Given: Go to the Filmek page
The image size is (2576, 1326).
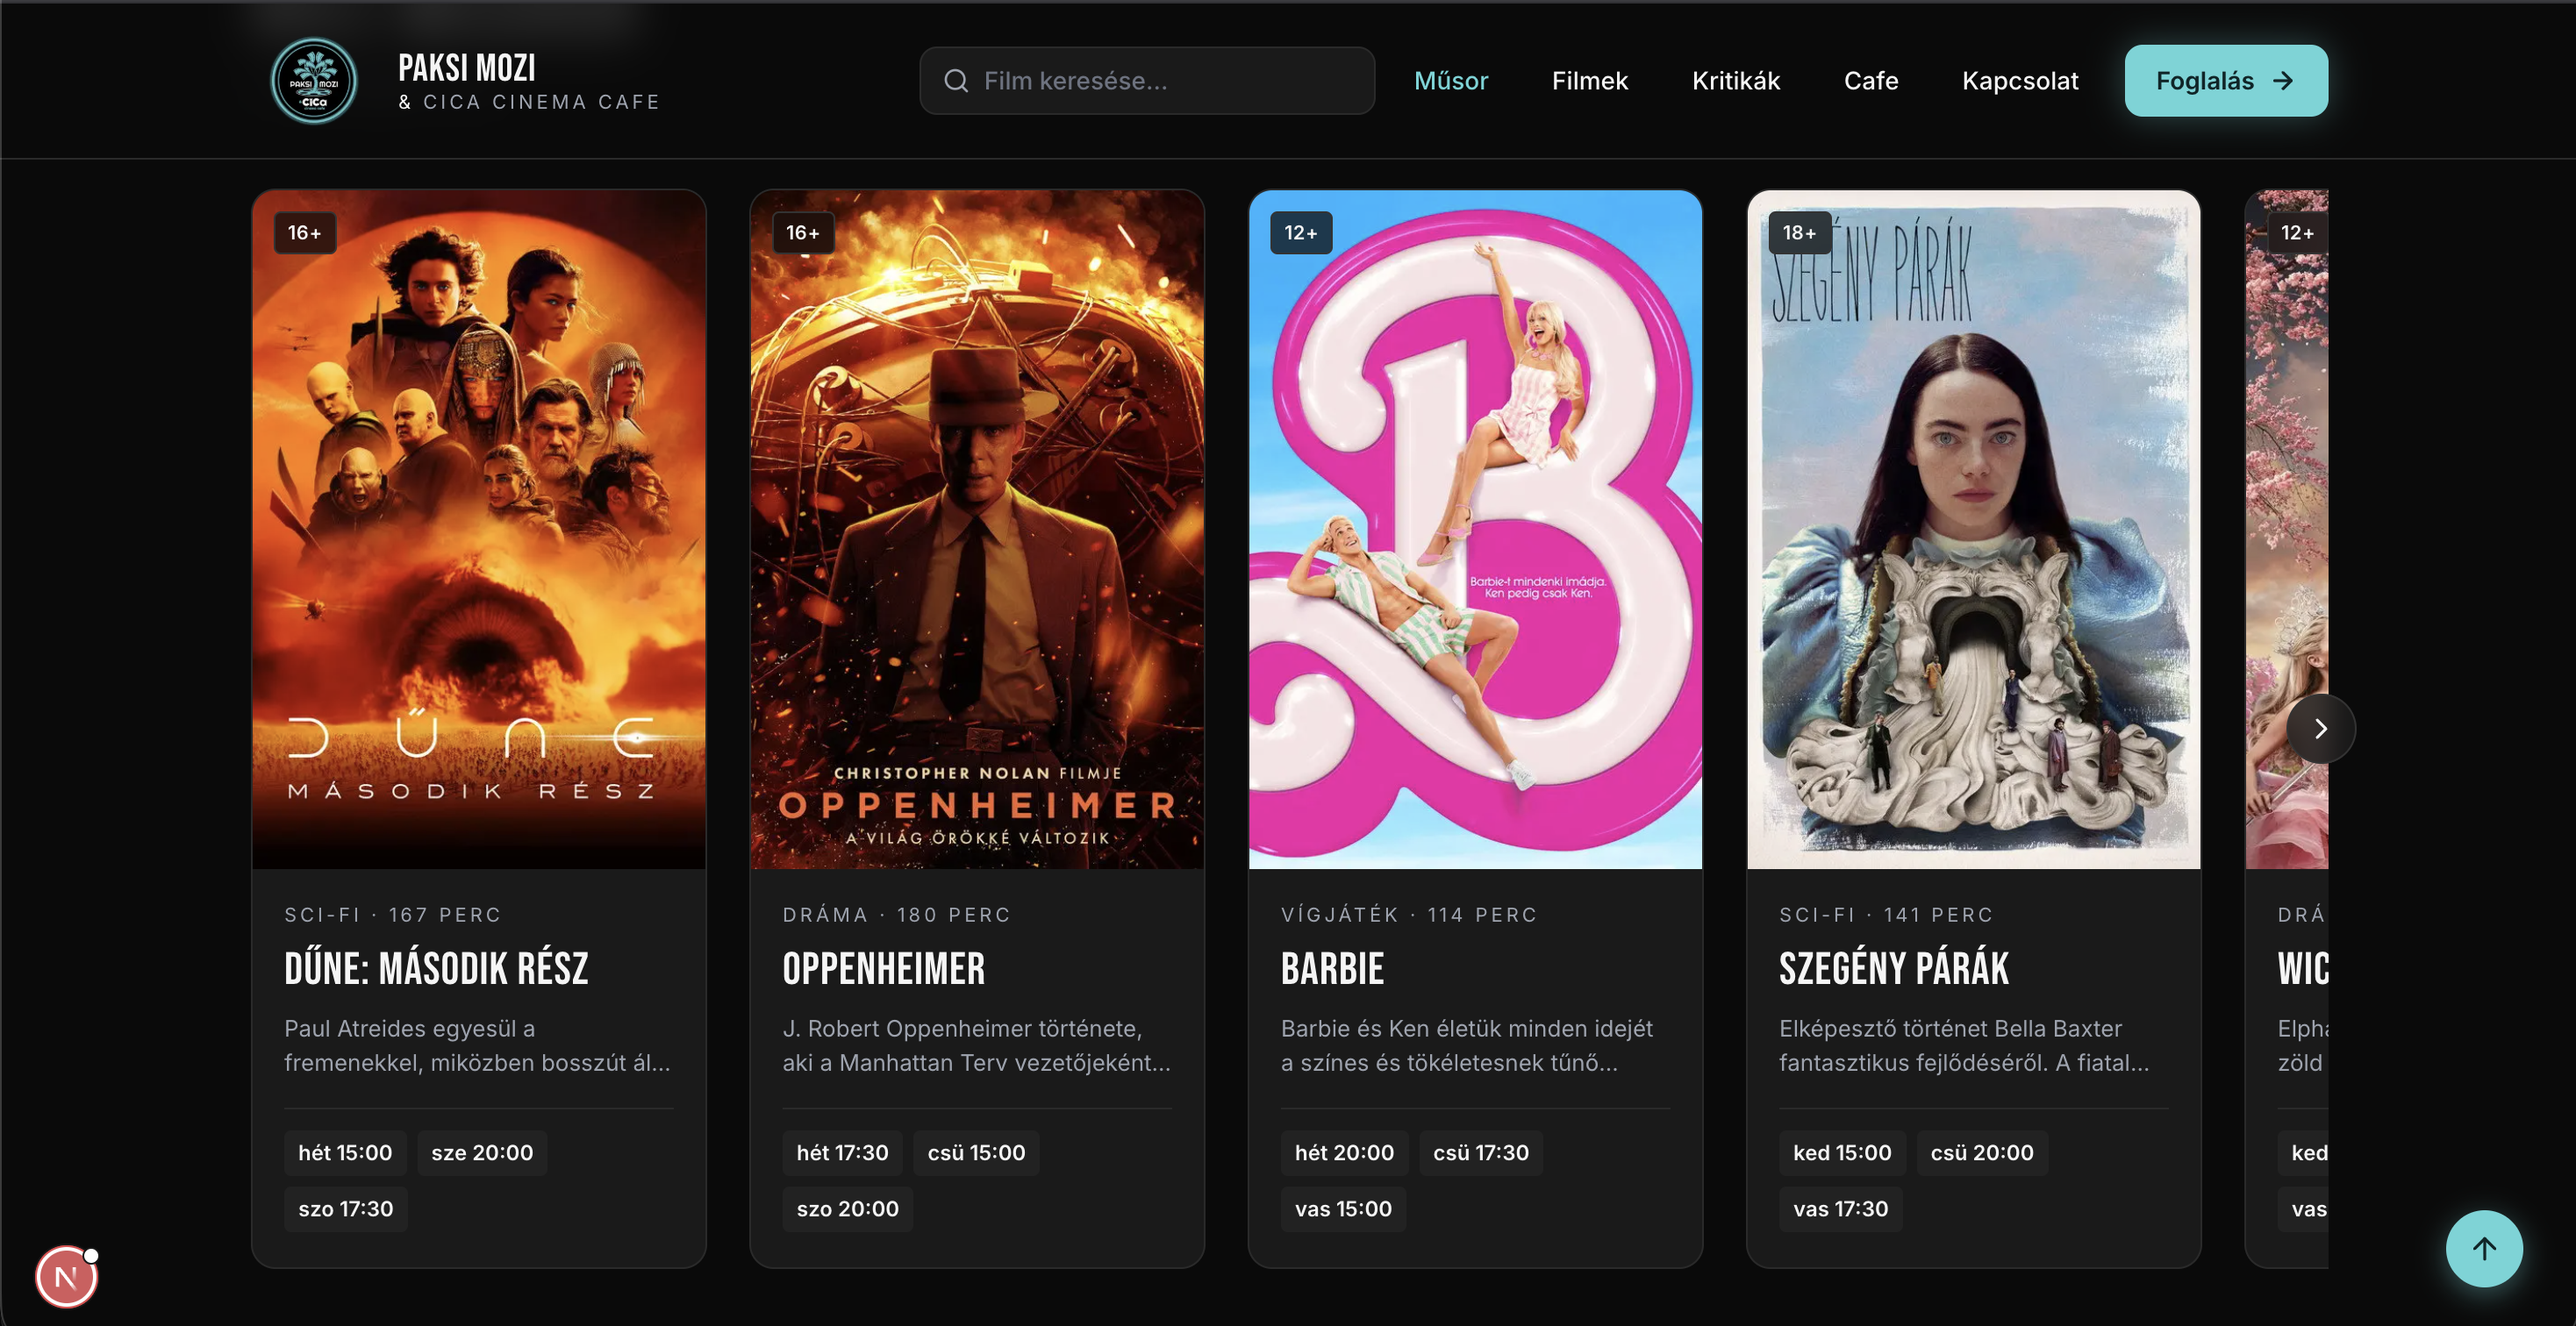Looking at the screenshot, I should pos(1590,81).
